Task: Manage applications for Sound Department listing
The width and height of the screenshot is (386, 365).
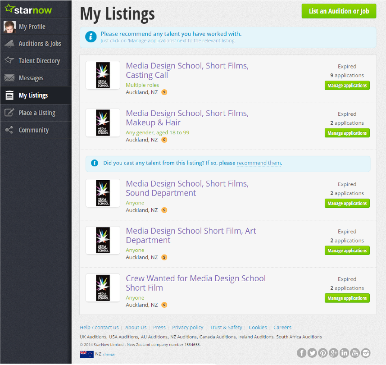Action: tap(347, 203)
